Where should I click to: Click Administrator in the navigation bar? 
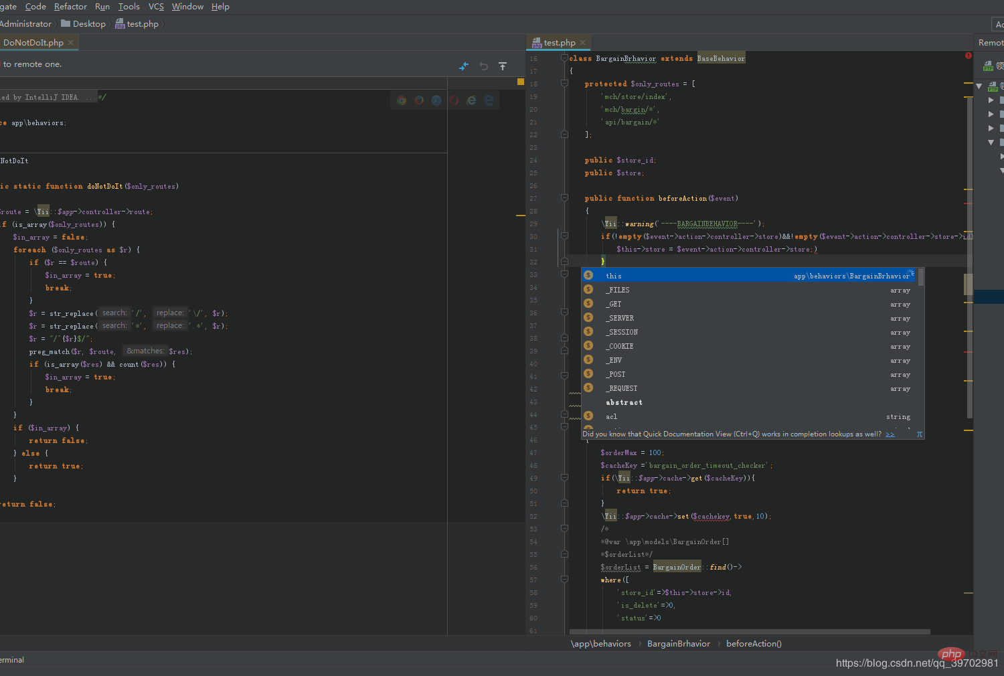tap(25, 24)
